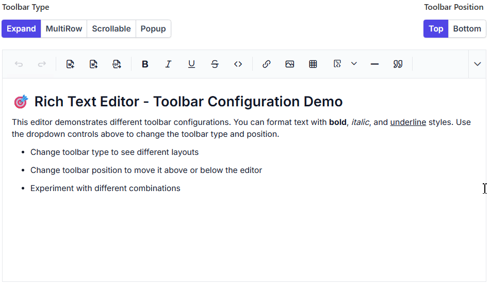Select the MultiRow toolbar type

tap(64, 29)
